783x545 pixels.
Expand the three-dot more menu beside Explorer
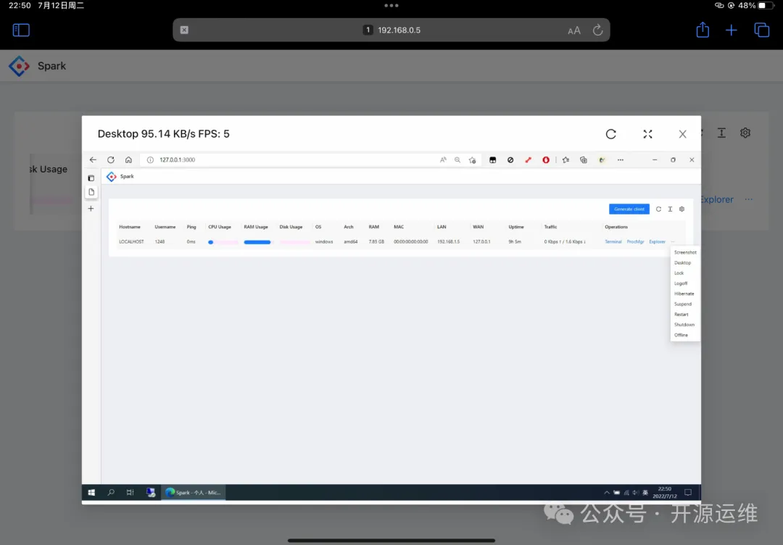click(749, 199)
